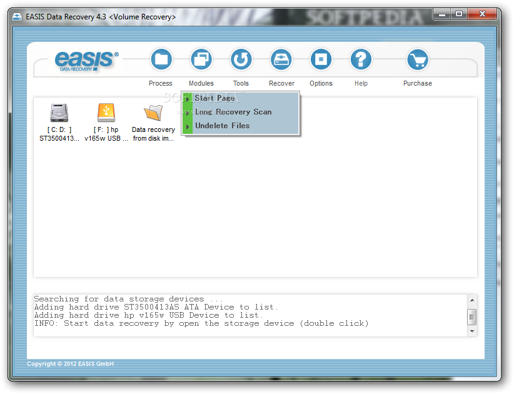Screen dimensions: 514x394
Task: Click the Tools label
Action: (x=241, y=83)
